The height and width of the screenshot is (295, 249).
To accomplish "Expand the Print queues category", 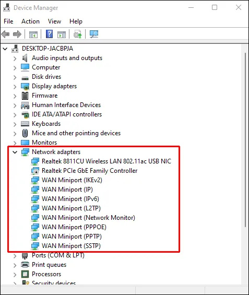I will pyautogui.click(x=15, y=265).
